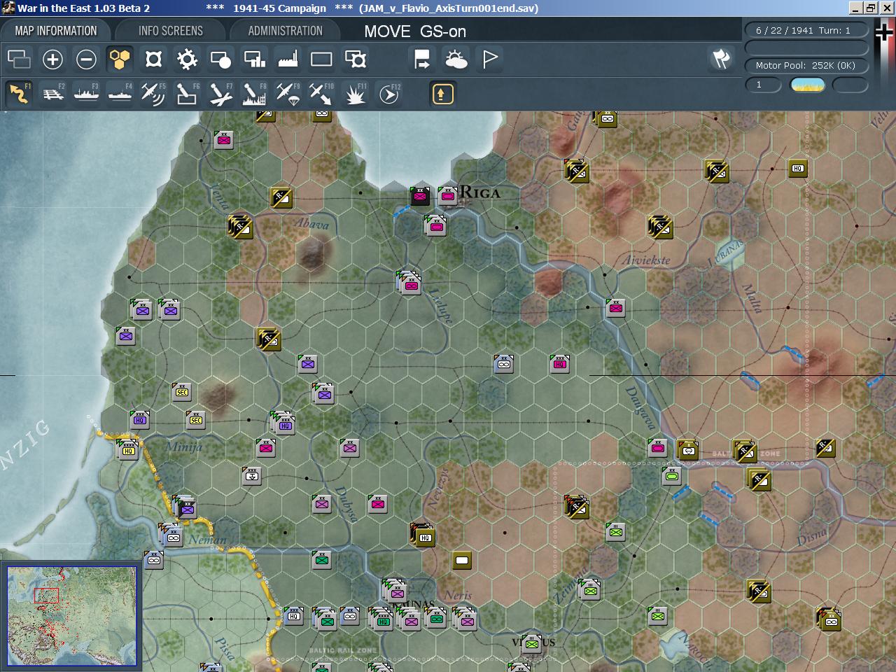Open the INFO SCREENS tab
Screen dimensions: 896x672
coord(171,31)
